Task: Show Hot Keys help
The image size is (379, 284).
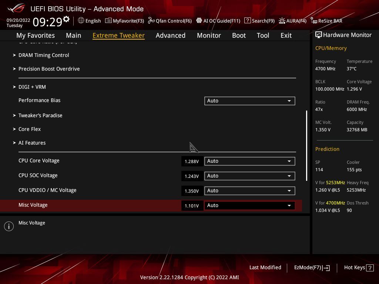Action: (359, 268)
